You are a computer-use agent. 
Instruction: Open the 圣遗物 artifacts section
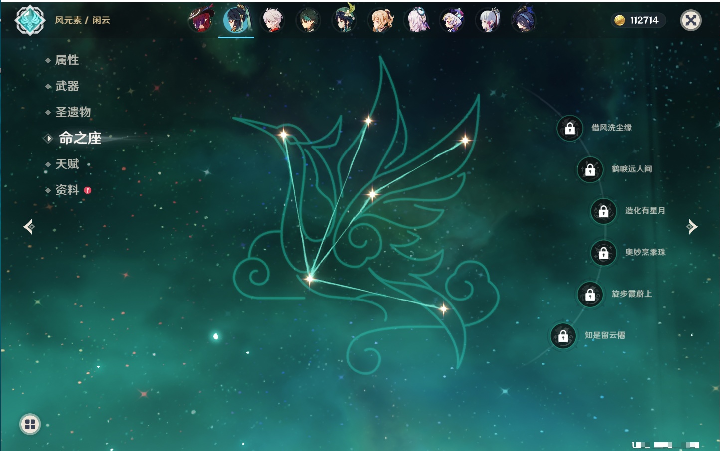tap(73, 112)
